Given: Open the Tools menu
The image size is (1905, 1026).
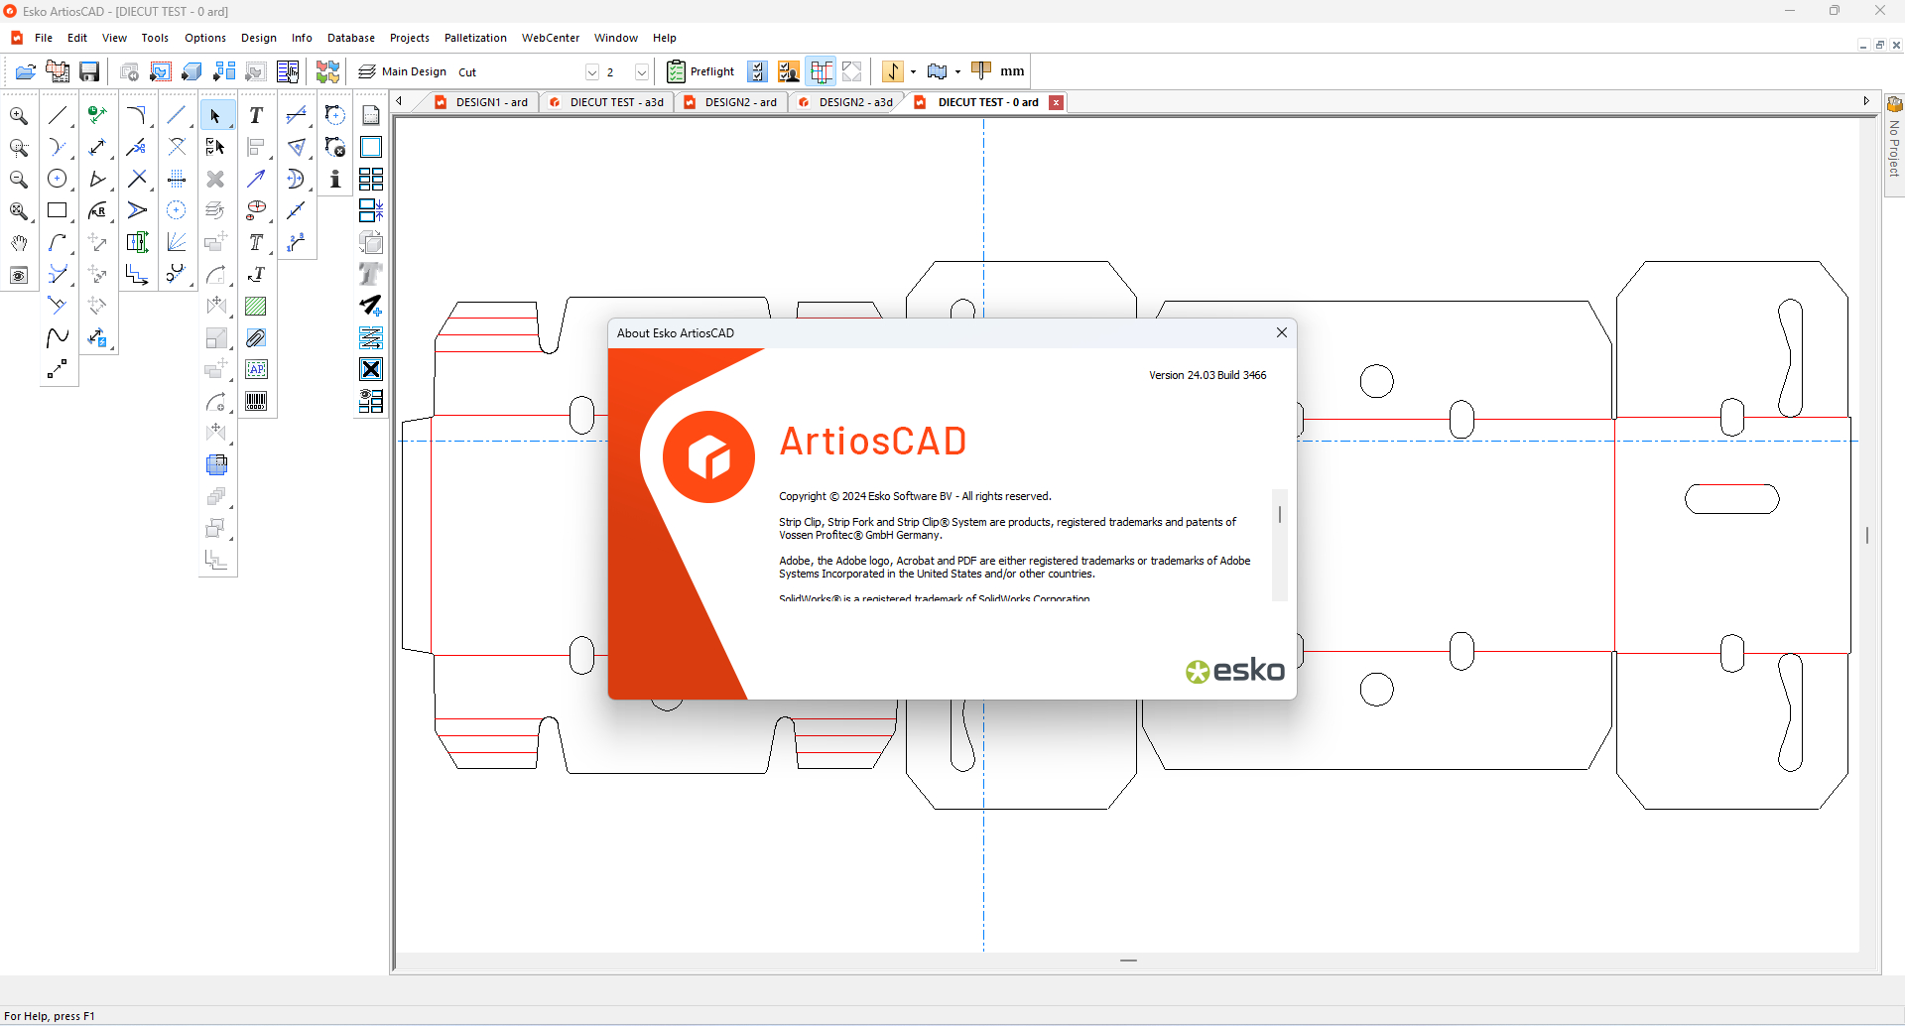Looking at the screenshot, I should pos(155,38).
